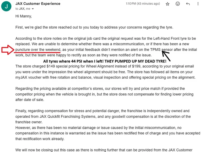Open the three-dot More options menu
This screenshot has width=204, height=152.
click(x=197, y=4)
